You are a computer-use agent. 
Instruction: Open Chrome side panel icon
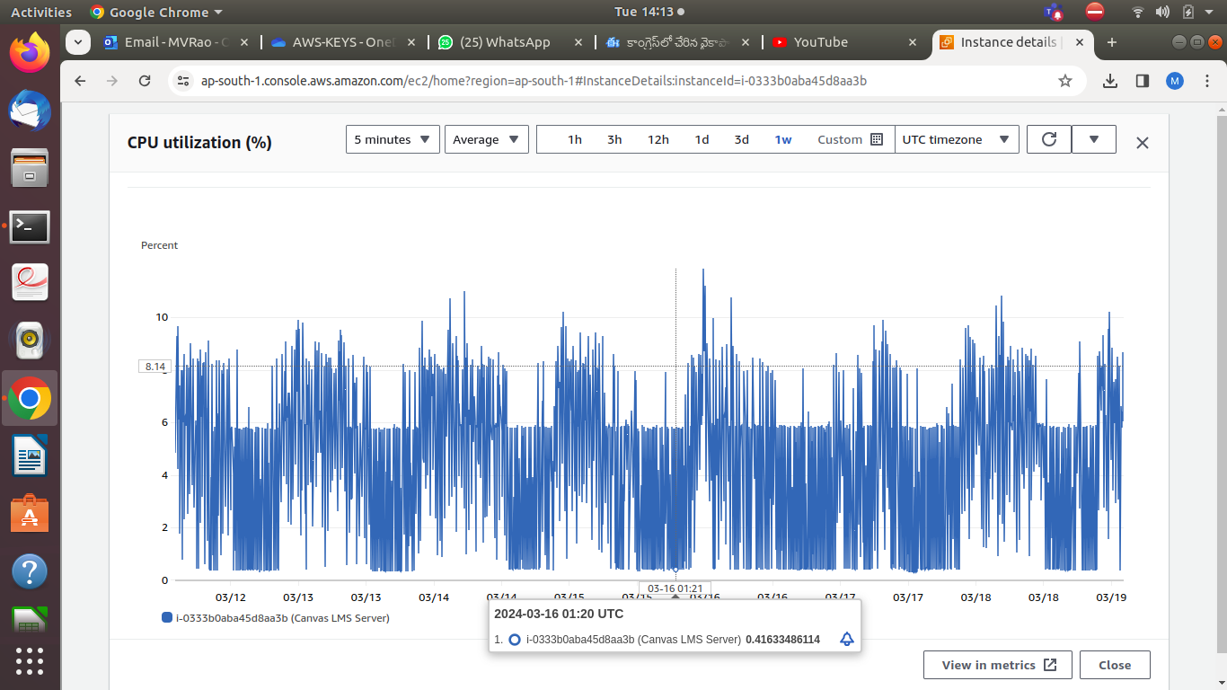point(1142,81)
